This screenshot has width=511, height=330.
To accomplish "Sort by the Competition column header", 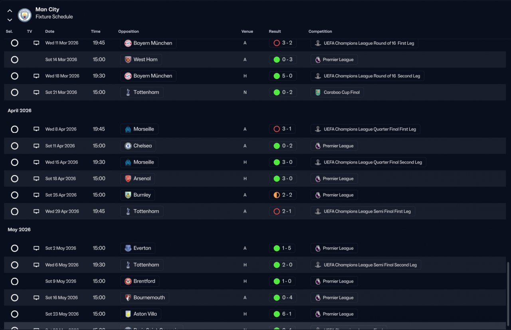I will click(x=320, y=32).
